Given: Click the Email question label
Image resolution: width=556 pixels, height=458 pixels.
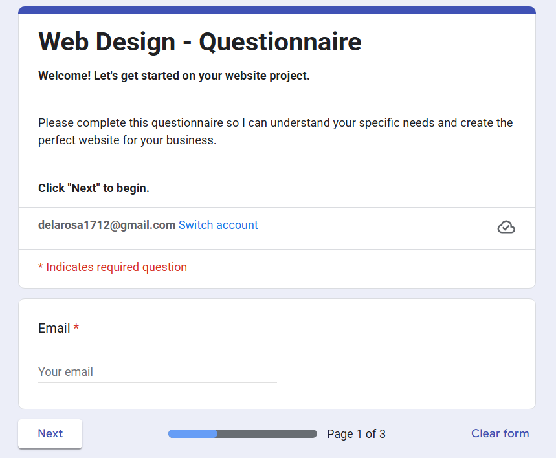Looking at the screenshot, I should click(54, 328).
